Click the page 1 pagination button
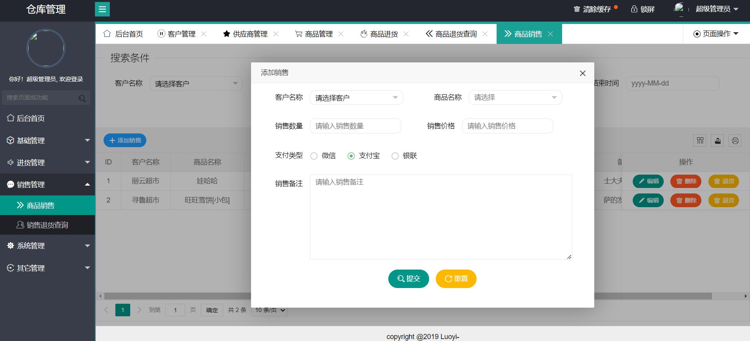Image resolution: width=750 pixels, height=341 pixels. click(x=123, y=310)
